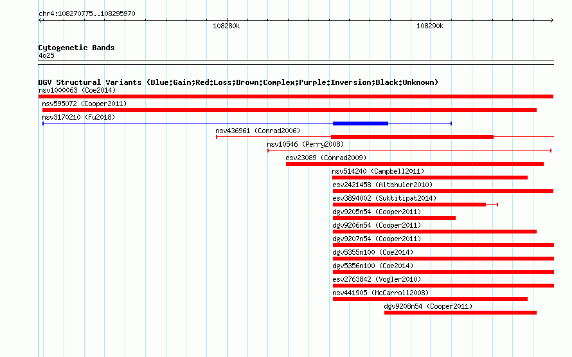Click the dgv9205n54 short red bar
Screen dimensions: 572x357
(x=394, y=218)
